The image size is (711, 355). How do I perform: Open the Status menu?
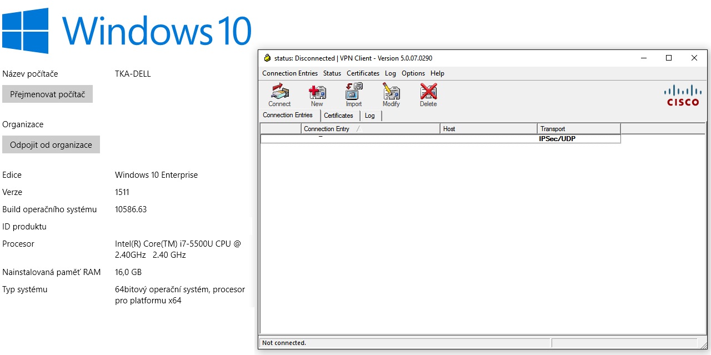[x=332, y=73]
